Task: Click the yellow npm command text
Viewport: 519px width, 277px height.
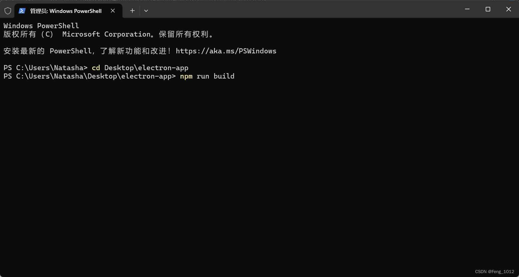Action: tap(186, 76)
